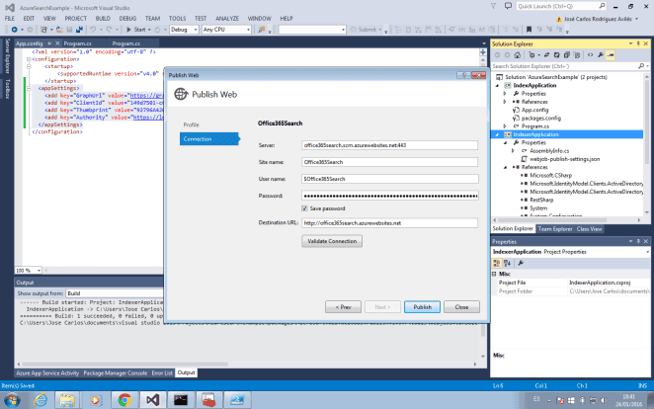This screenshot has height=409, width=654.
Task: Click View Code icon in Solution Explorer
Action: pyautogui.click(x=590, y=55)
